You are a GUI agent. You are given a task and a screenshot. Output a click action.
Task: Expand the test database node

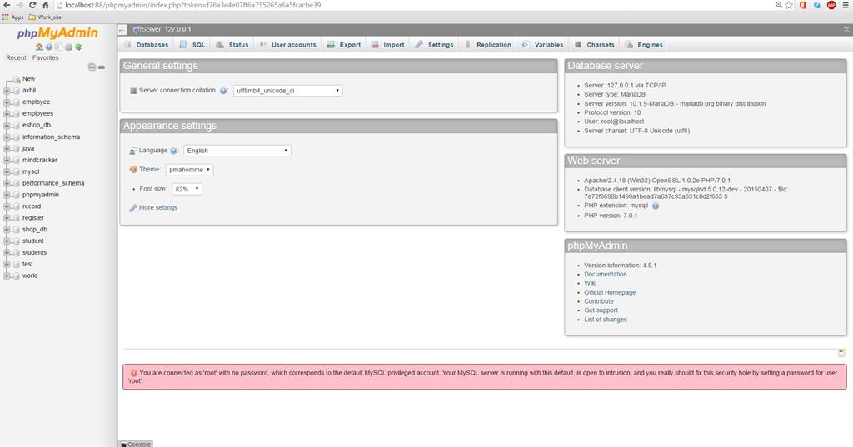coord(7,264)
